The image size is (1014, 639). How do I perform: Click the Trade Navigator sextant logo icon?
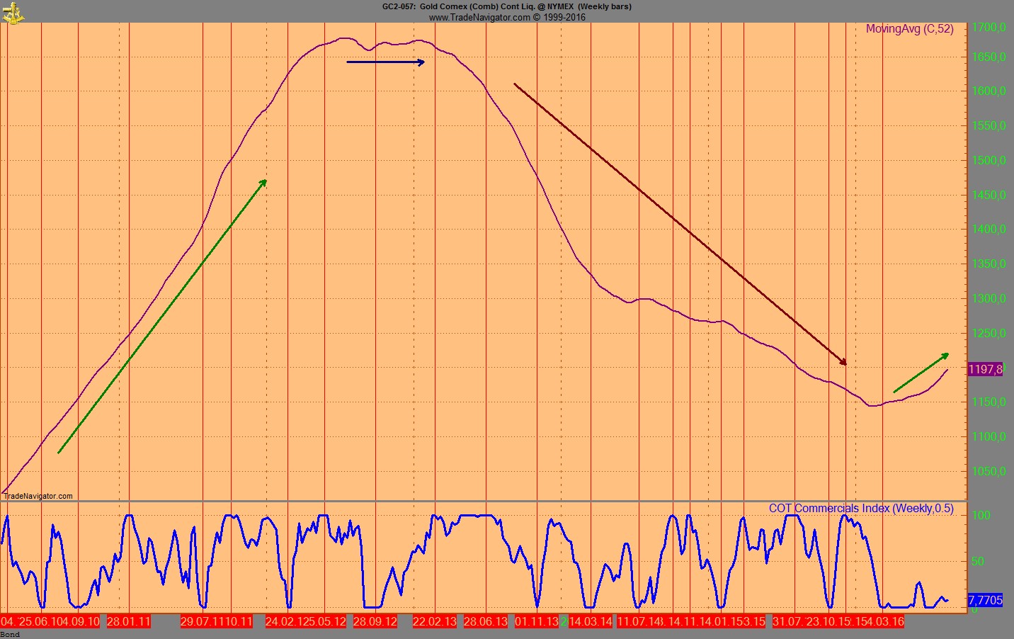pyautogui.click(x=12, y=12)
